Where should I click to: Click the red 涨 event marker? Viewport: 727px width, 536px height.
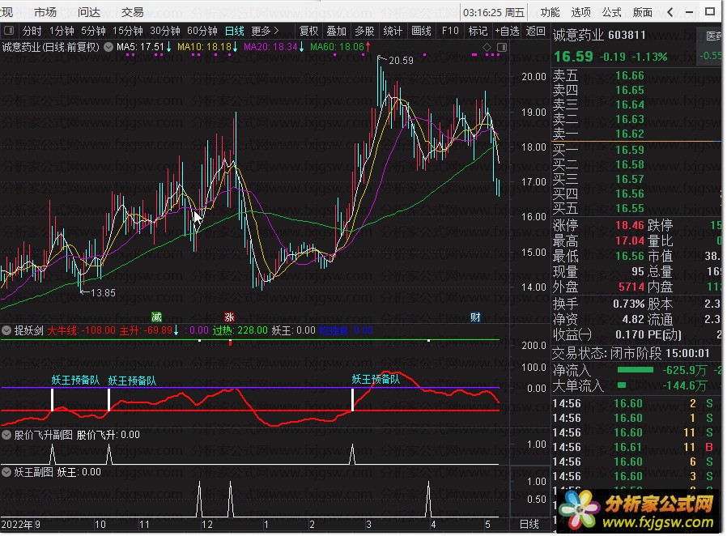(229, 317)
